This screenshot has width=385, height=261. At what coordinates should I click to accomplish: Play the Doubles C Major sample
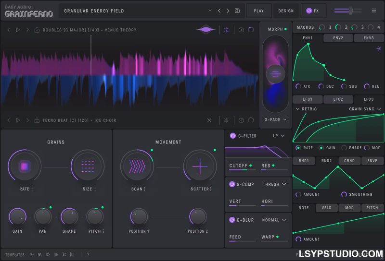[x=18, y=30]
